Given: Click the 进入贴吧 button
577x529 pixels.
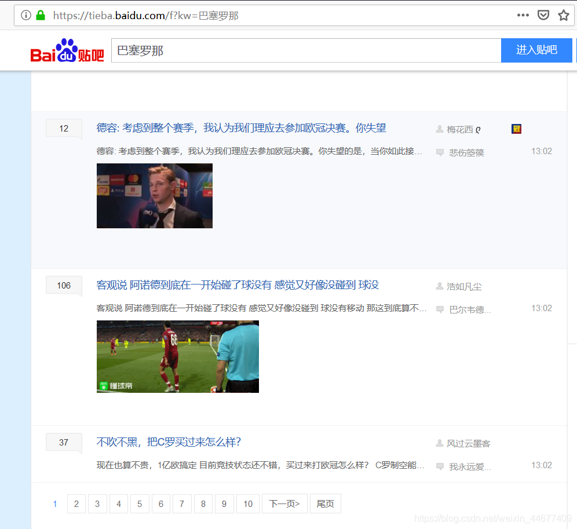Looking at the screenshot, I should point(536,50).
